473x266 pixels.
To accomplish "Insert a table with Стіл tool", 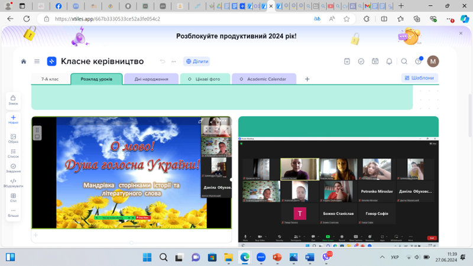I will tap(13, 197).
